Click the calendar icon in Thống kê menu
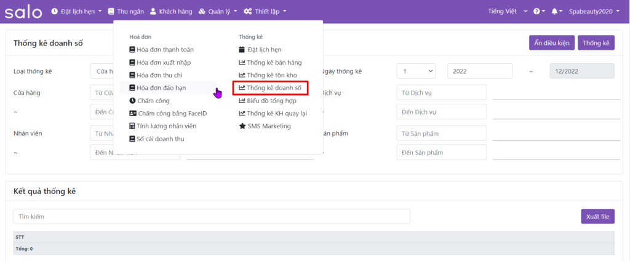 coord(241,50)
